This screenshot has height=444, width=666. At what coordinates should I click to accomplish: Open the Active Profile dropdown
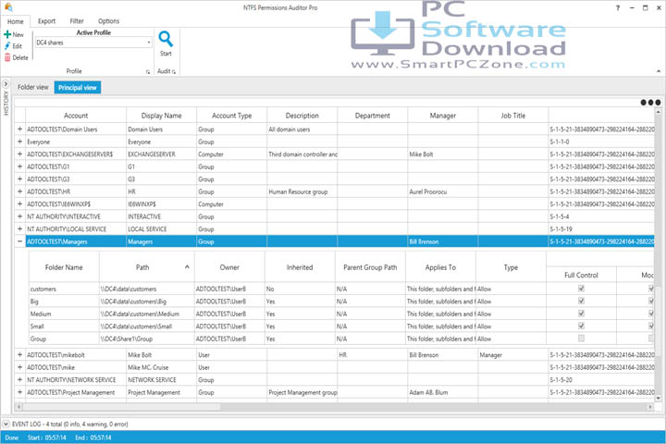click(149, 43)
